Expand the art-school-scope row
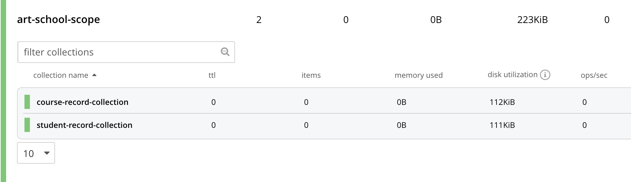This screenshot has width=631, height=182. [58, 20]
